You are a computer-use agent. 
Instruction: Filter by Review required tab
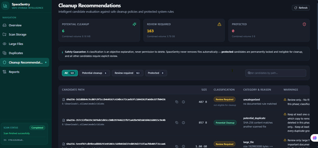[127, 73]
